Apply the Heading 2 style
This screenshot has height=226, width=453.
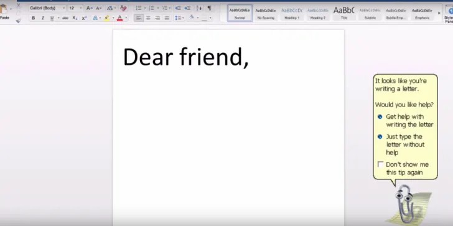click(318, 13)
